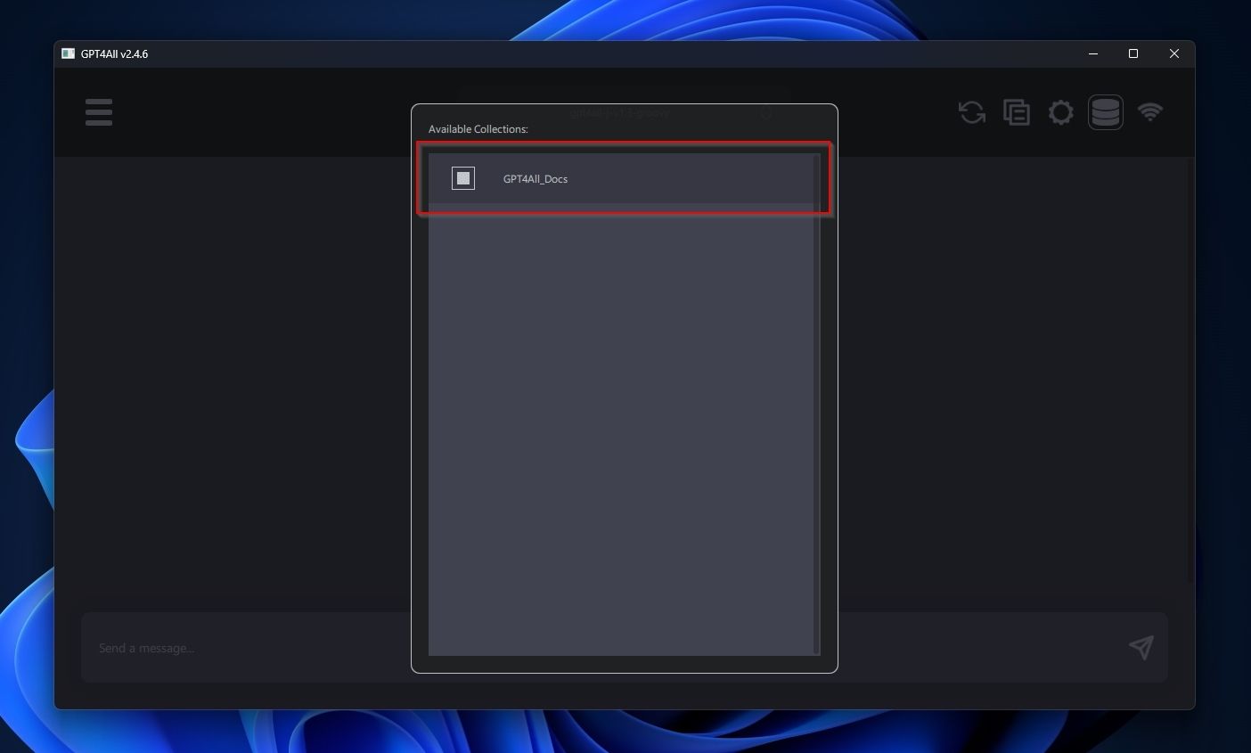Select the GPT4All_Docs collection name
This screenshot has height=753, width=1251.
pyautogui.click(x=535, y=179)
